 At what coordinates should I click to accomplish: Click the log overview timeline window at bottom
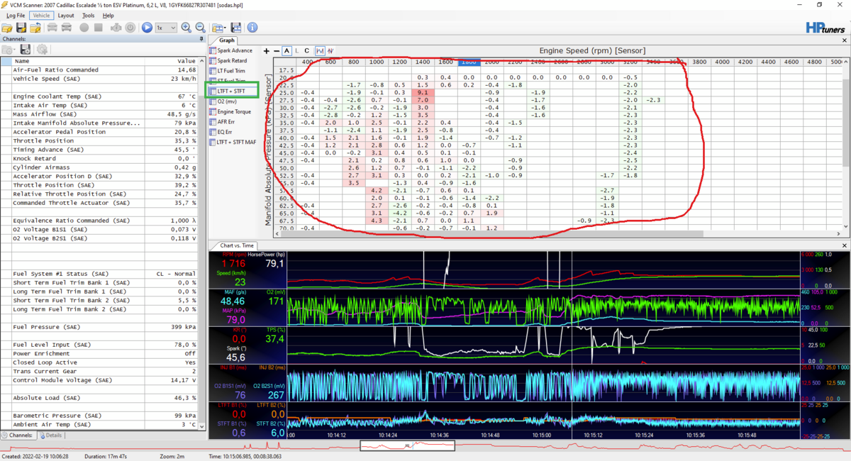tap(407, 446)
